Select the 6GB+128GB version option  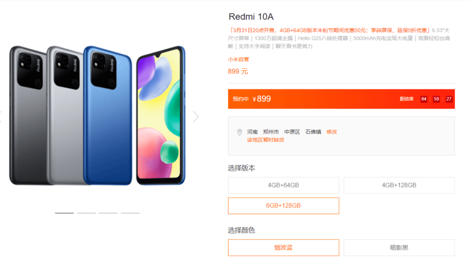[283, 205]
